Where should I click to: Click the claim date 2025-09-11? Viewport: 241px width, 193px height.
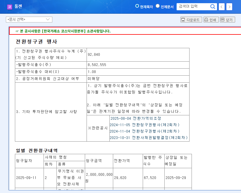26,178
